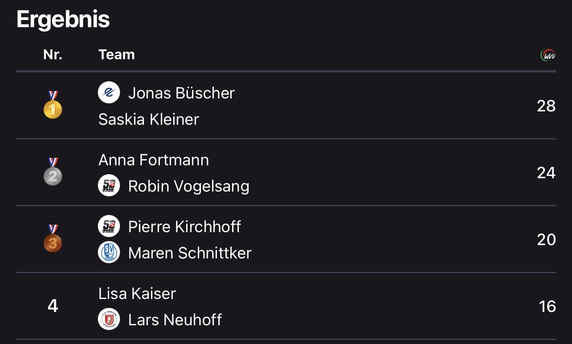Click the club logo beside Robin Vogelsang

(109, 186)
